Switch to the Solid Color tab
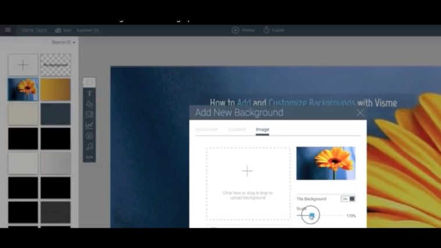Screen dimensions: 441x248 click(207, 129)
